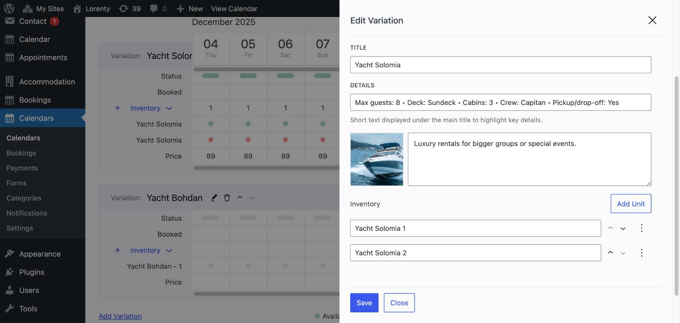Move Yacht Solomia 2 unit up
The image size is (680, 323).
[610, 252]
